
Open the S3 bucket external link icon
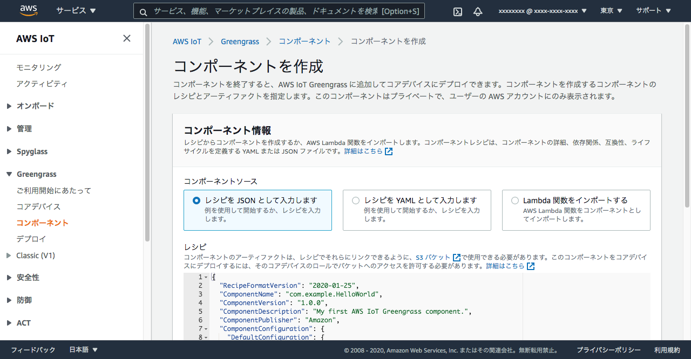coord(457,258)
